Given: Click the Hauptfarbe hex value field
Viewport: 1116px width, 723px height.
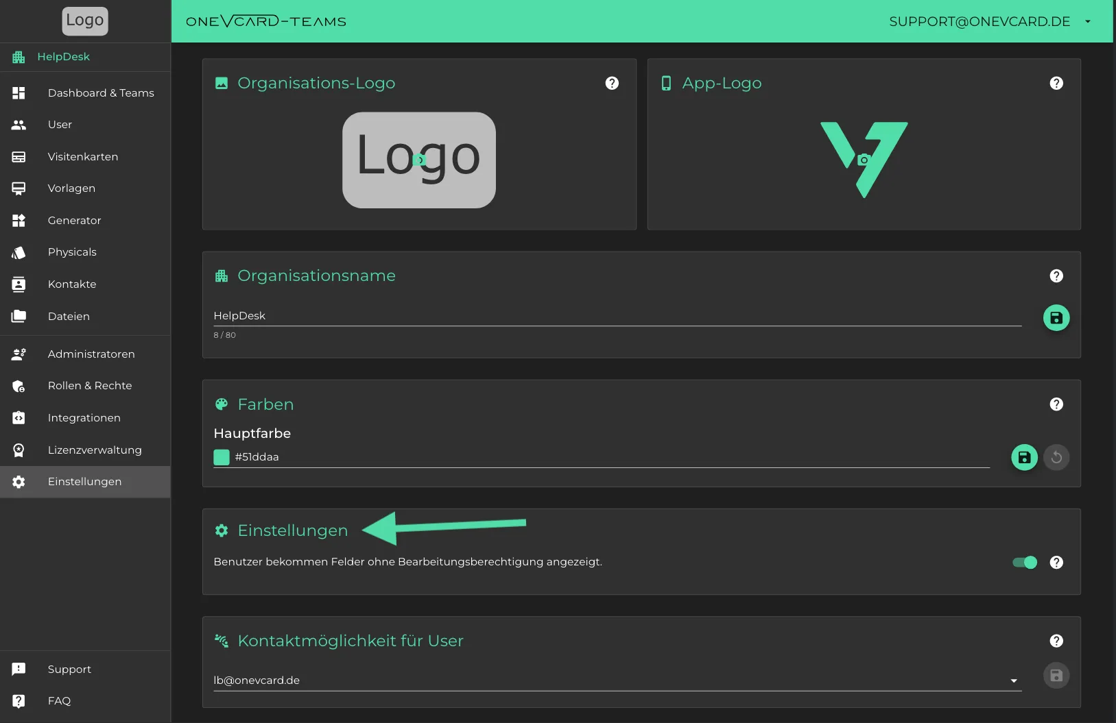Looking at the screenshot, I should click(610, 457).
